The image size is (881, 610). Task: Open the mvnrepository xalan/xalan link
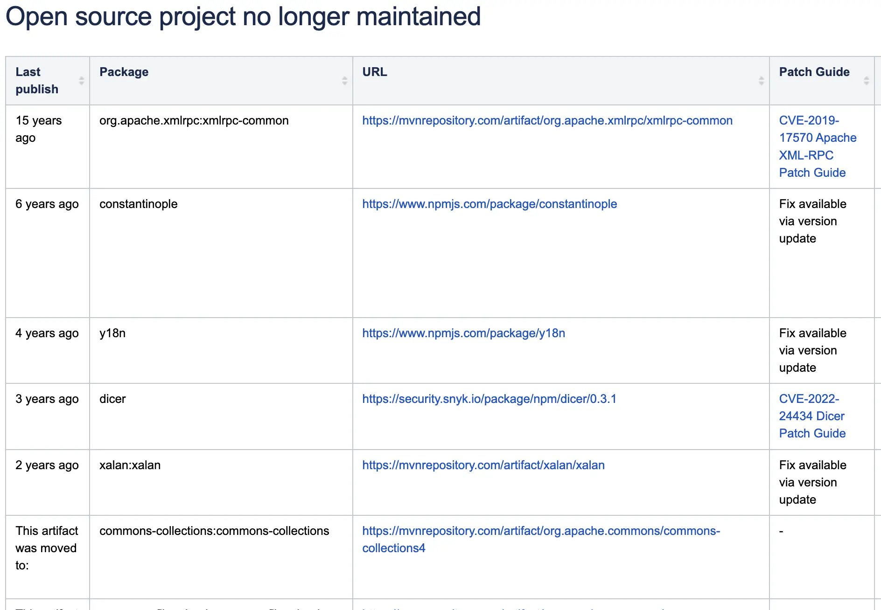point(483,465)
